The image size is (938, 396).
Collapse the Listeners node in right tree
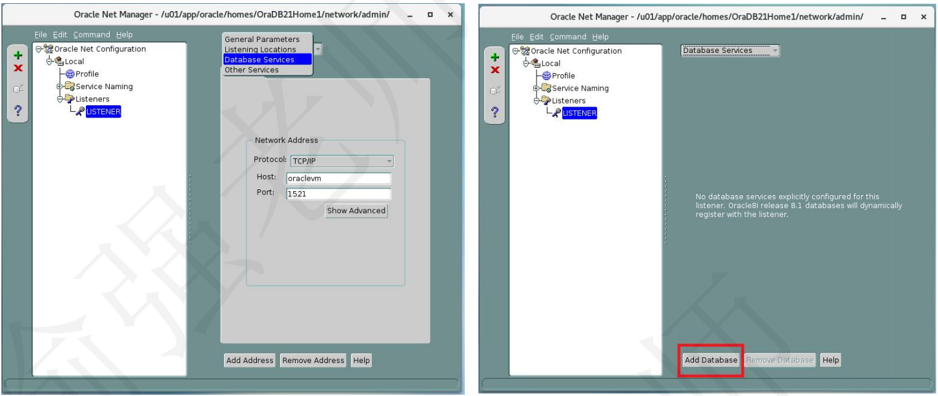[x=536, y=101]
